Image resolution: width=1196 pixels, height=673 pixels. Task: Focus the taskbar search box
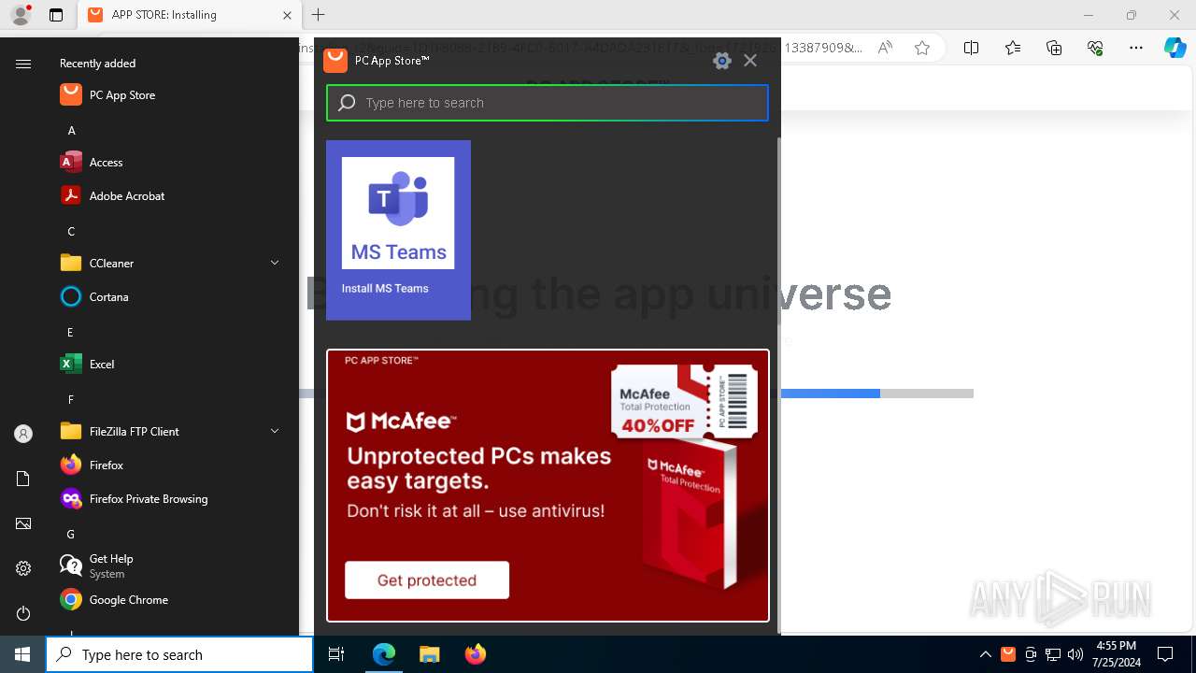(x=179, y=654)
